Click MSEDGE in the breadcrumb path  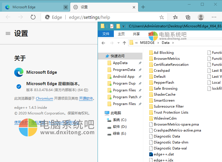(x=147, y=43)
